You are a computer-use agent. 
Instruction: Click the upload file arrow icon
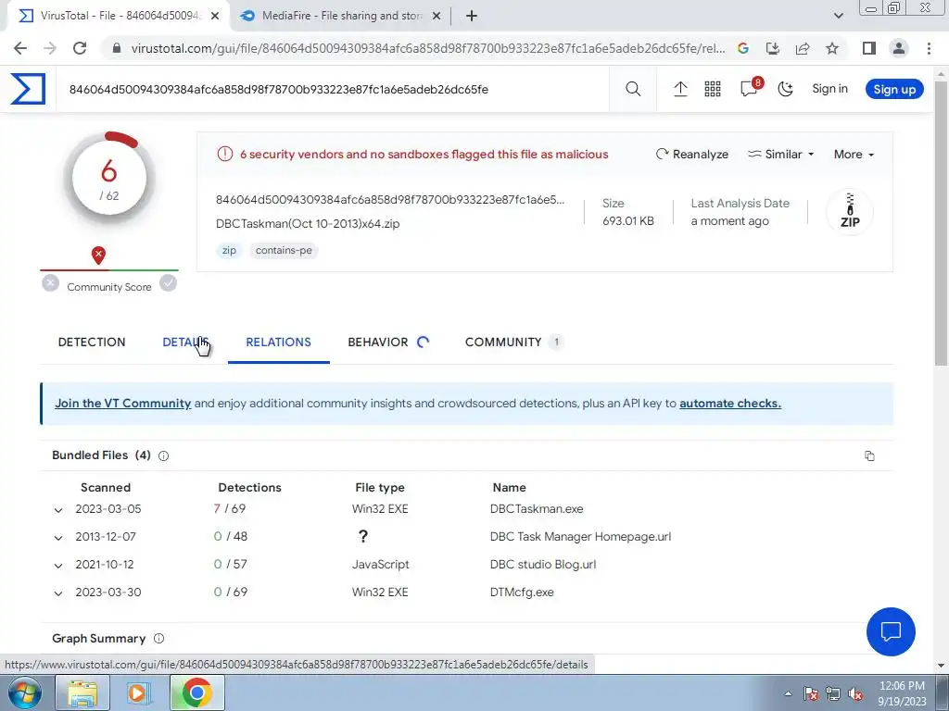[x=680, y=89]
